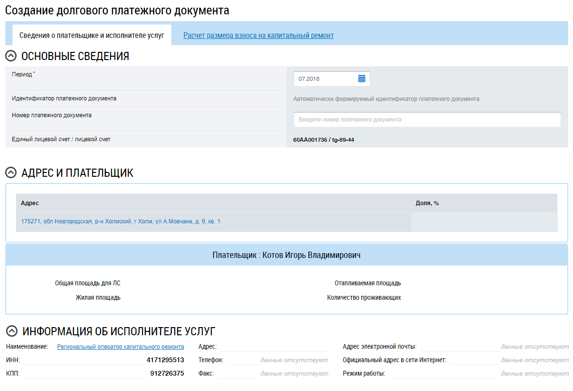Select the Сведения о плательщике и исполнителе услуг tab

coord(91,36)
